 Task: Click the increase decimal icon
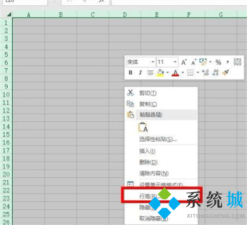coord(205,72)
